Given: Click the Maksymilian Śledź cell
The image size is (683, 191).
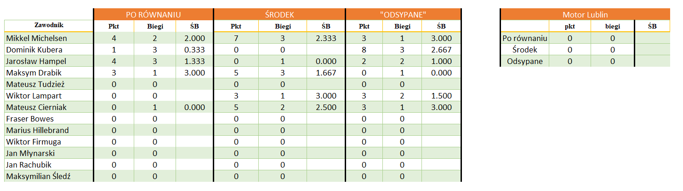Looking at the screenshot, I should (x=49, y=176).
